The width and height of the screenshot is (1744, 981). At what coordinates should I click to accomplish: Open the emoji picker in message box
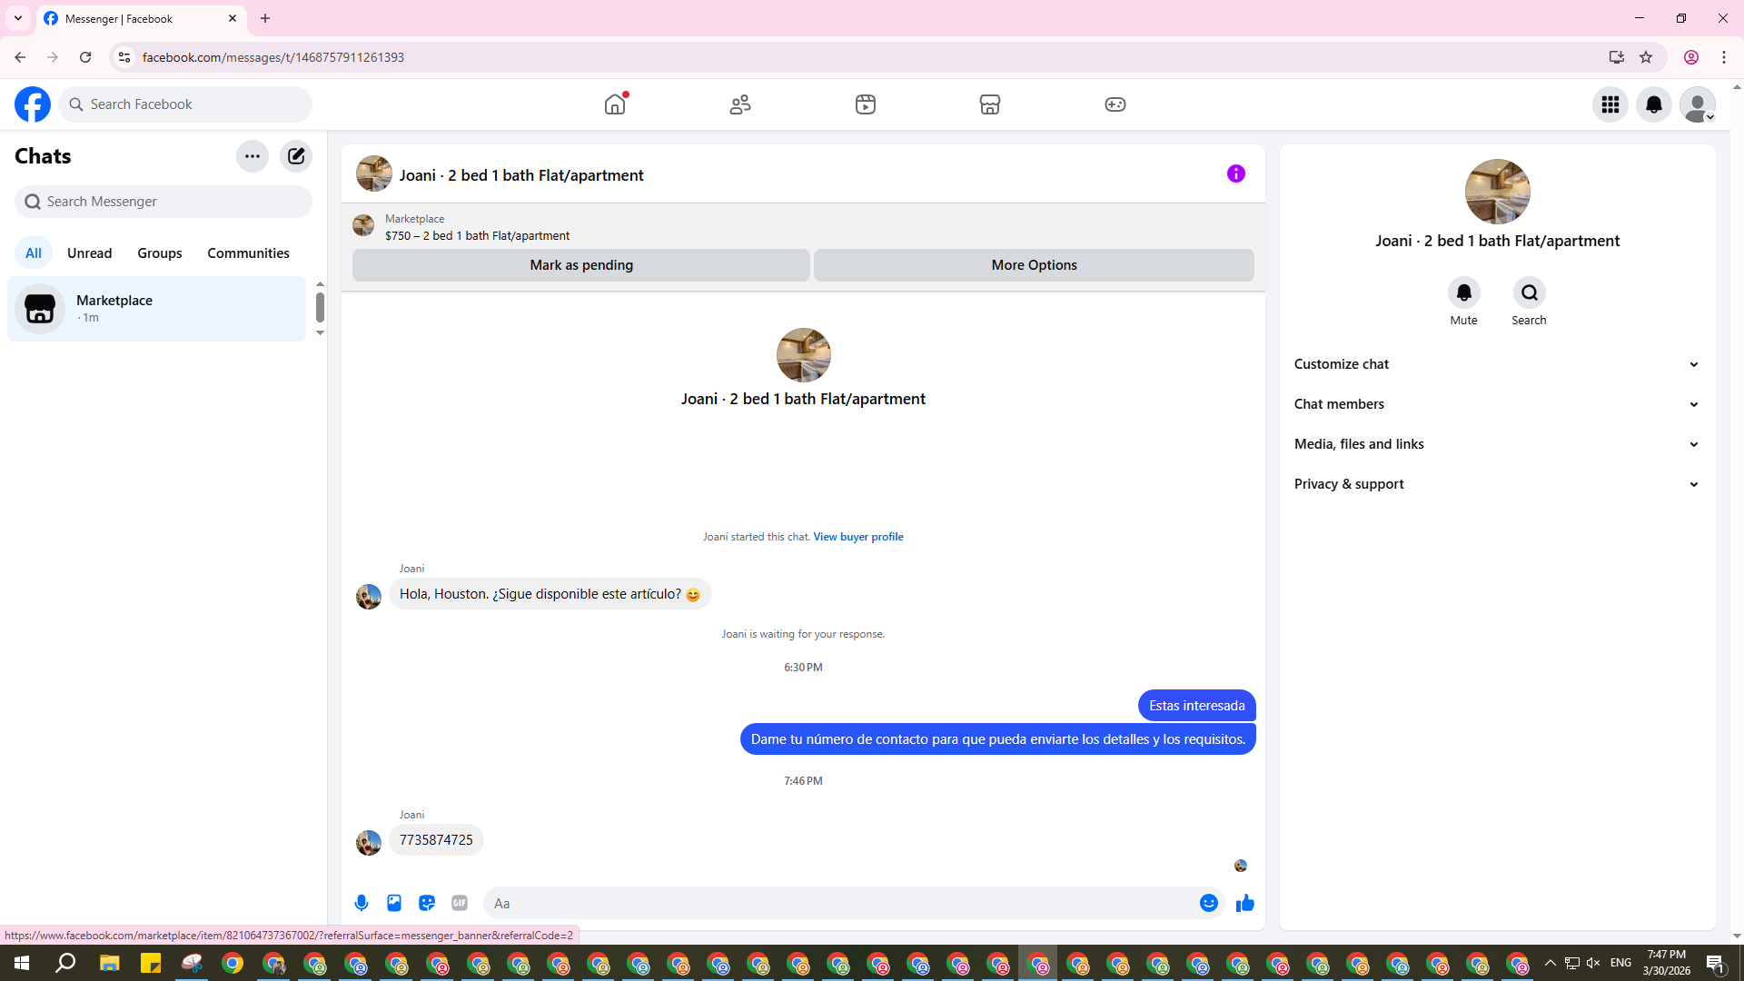(x=1208, y=903)
